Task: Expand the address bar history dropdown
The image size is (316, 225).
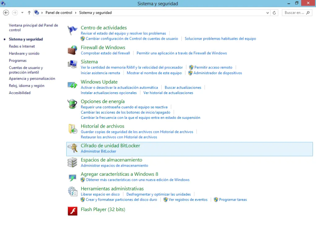Action: [x=267, y=13]
